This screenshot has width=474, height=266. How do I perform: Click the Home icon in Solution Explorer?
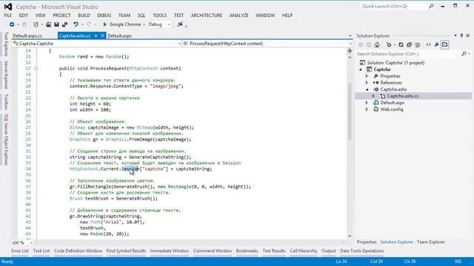click(377, 45)
